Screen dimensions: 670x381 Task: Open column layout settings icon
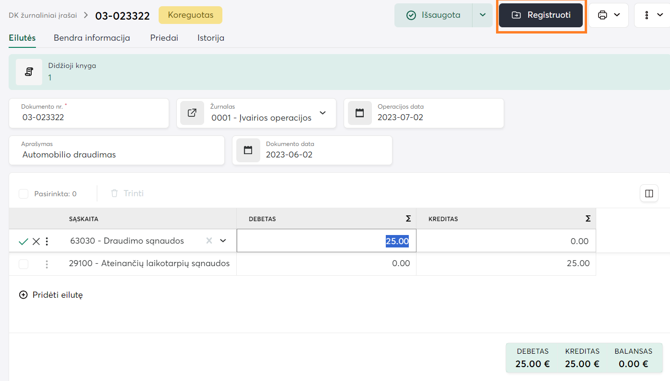pyautogui.click(x=649, y=193)
